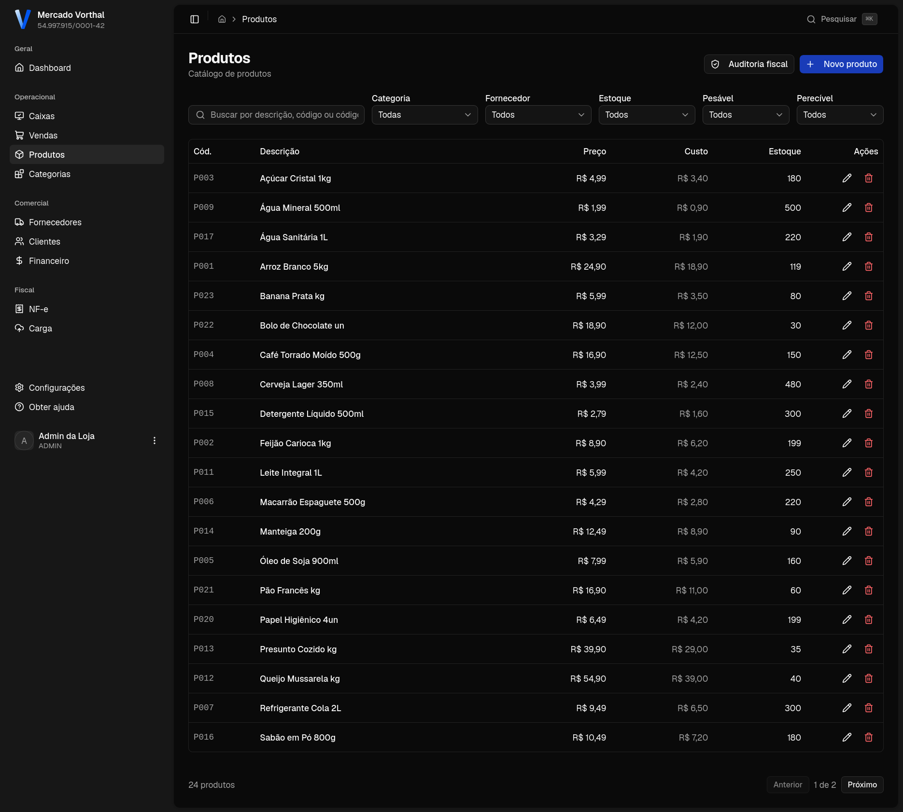Click the Pesquisar search button
Viewport: 903px width, 812px height.
coord(842,19)
